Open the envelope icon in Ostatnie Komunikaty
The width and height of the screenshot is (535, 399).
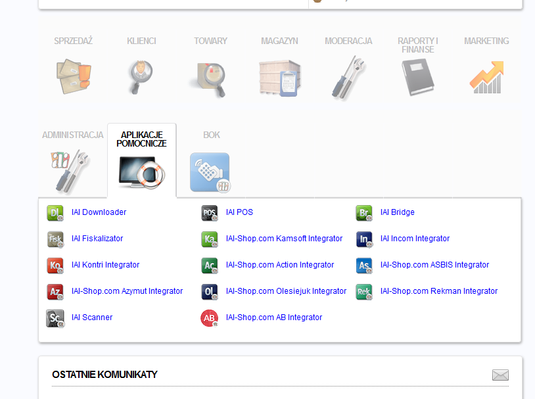[x=500, y=375]
